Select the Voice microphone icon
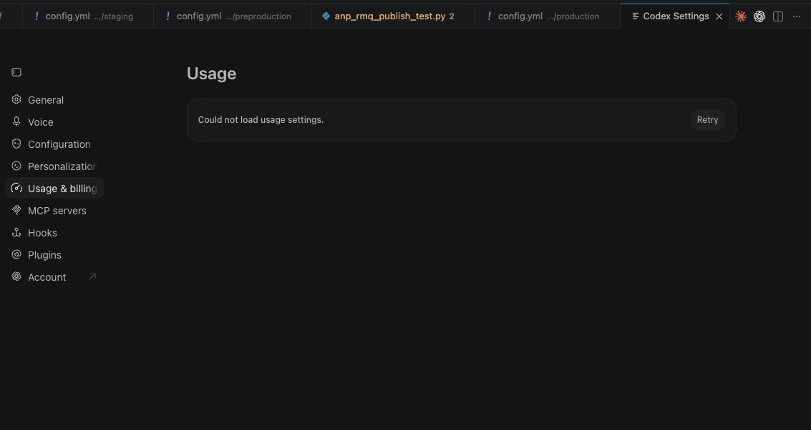The height and width of the screenshot is (430, 811). point(16,122)
